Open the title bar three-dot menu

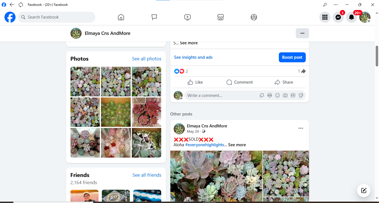(x=336, y=5)
